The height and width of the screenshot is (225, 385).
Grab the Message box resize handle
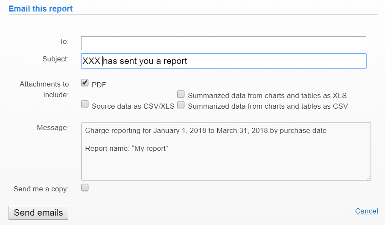[368, 177]
